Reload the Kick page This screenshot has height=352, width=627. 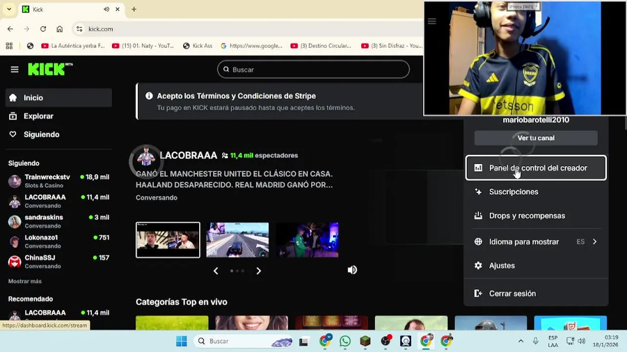pos(43,29)
